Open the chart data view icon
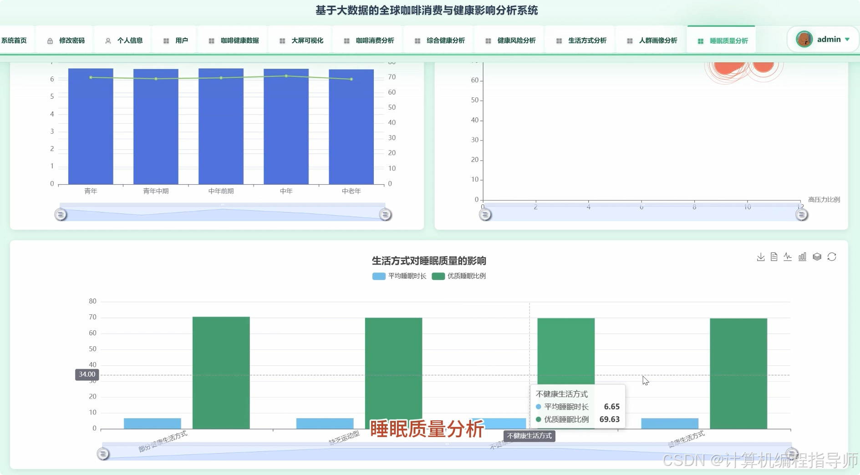 tap(774, 257)
